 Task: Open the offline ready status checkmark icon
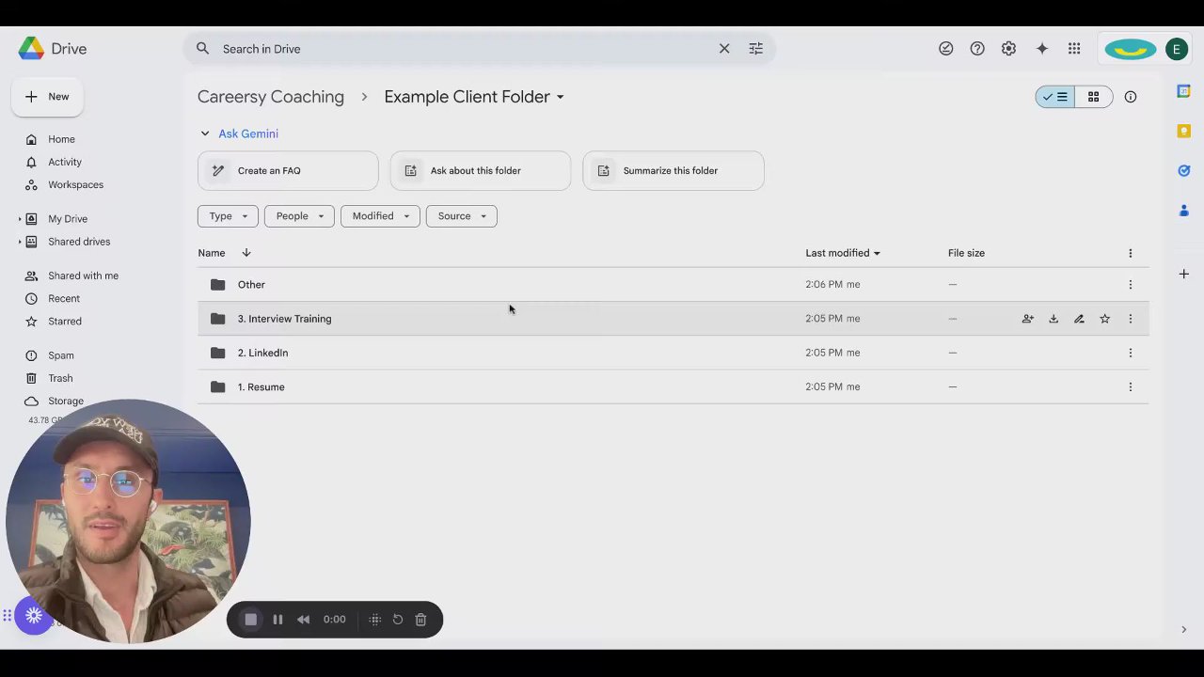(945, 49)
